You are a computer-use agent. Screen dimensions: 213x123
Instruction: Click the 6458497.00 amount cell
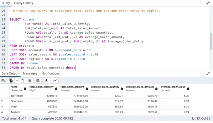(74, 101)
